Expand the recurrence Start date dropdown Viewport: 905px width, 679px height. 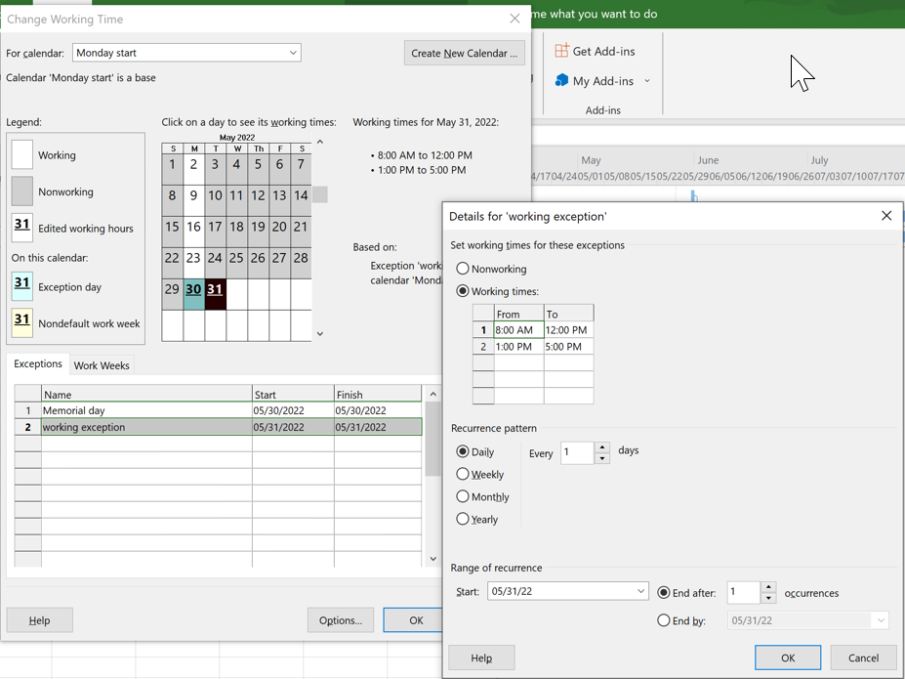pyautogui.click(x=640, y=591)
